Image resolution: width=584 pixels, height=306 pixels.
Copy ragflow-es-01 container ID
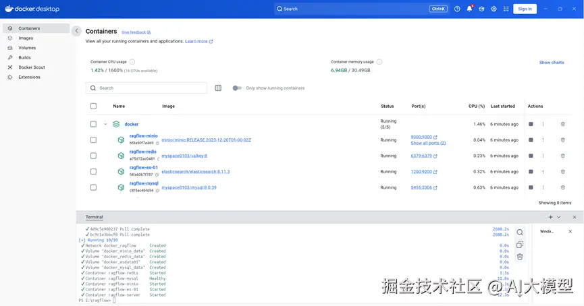[157, 175]
